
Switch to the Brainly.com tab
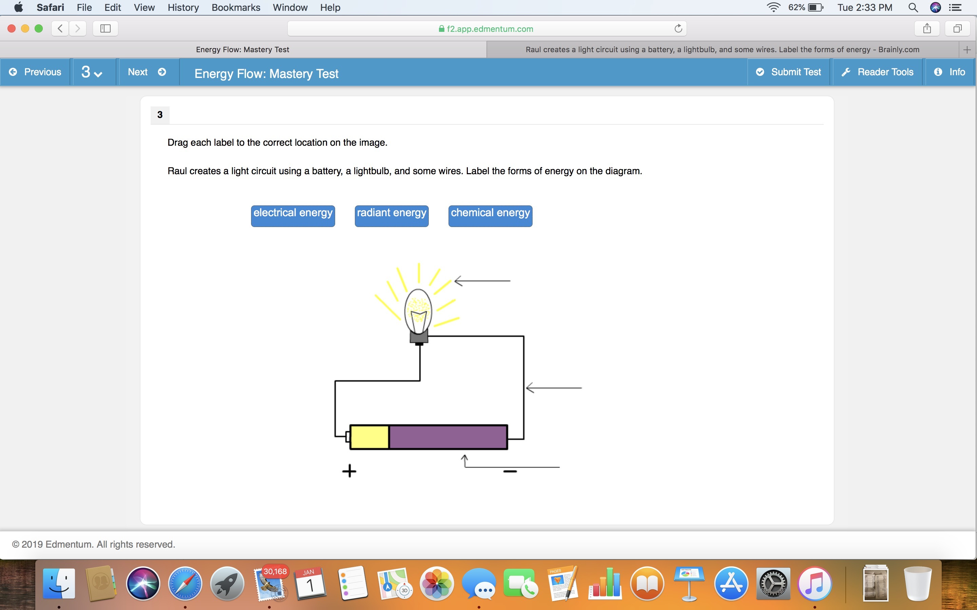(x=722, y=49)
